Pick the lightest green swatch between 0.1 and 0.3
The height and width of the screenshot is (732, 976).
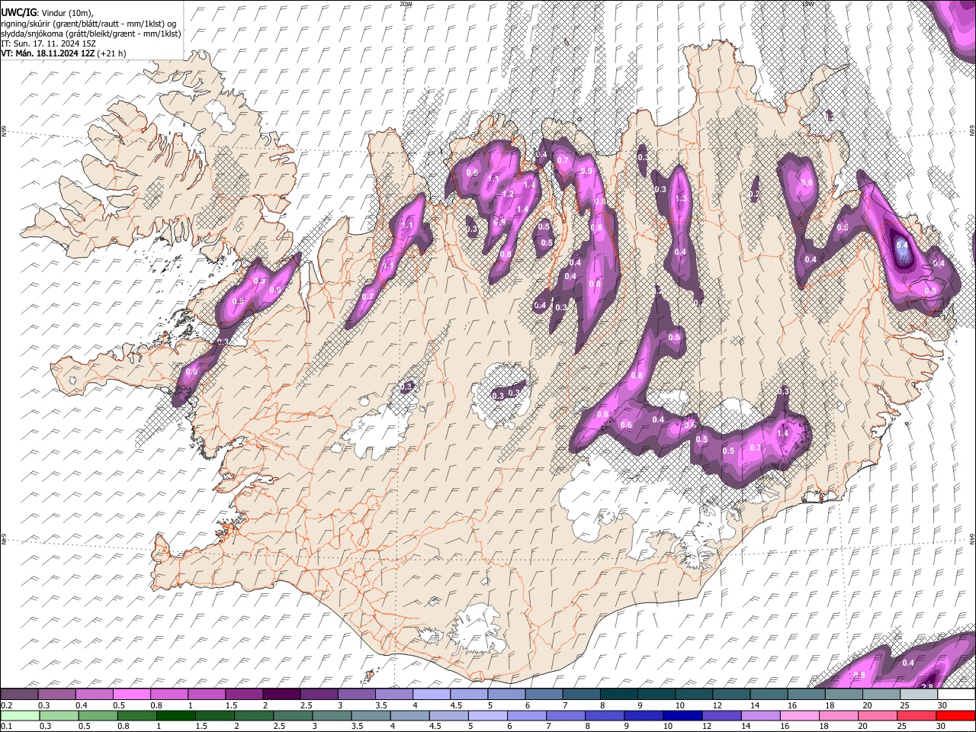coord(20,715)
